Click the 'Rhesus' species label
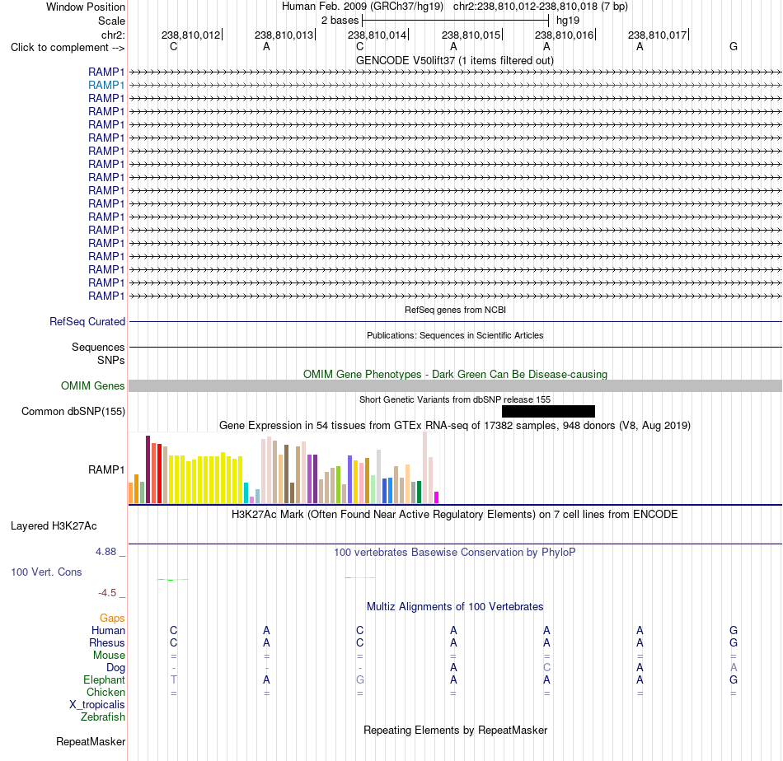783x761 pixels. point(107,642)
